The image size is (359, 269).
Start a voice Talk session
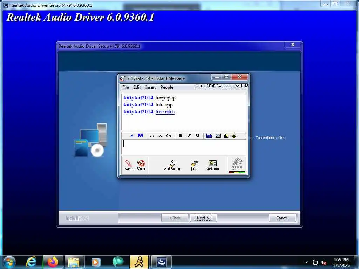coord(194,165)
